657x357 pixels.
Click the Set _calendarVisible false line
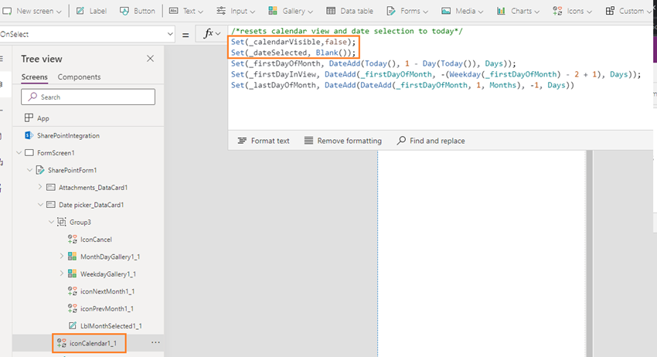pyautogui.click(x=293, y=42)
